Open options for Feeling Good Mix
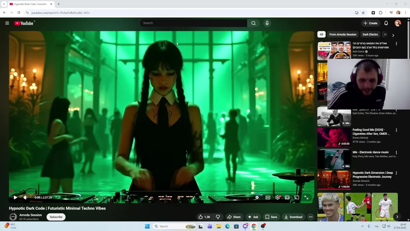This screenshot has width=410, height=231. tap(396, 130)
